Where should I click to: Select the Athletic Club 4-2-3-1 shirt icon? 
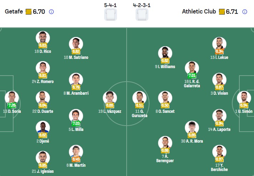pyautogui.click(x=142, y=15)
